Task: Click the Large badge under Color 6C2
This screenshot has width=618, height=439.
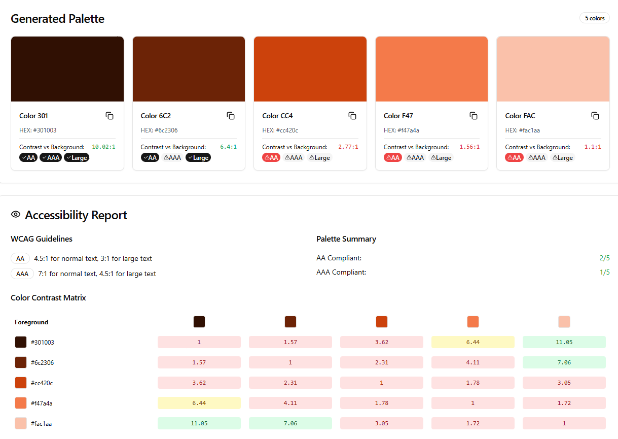Action: click(198, 158)
